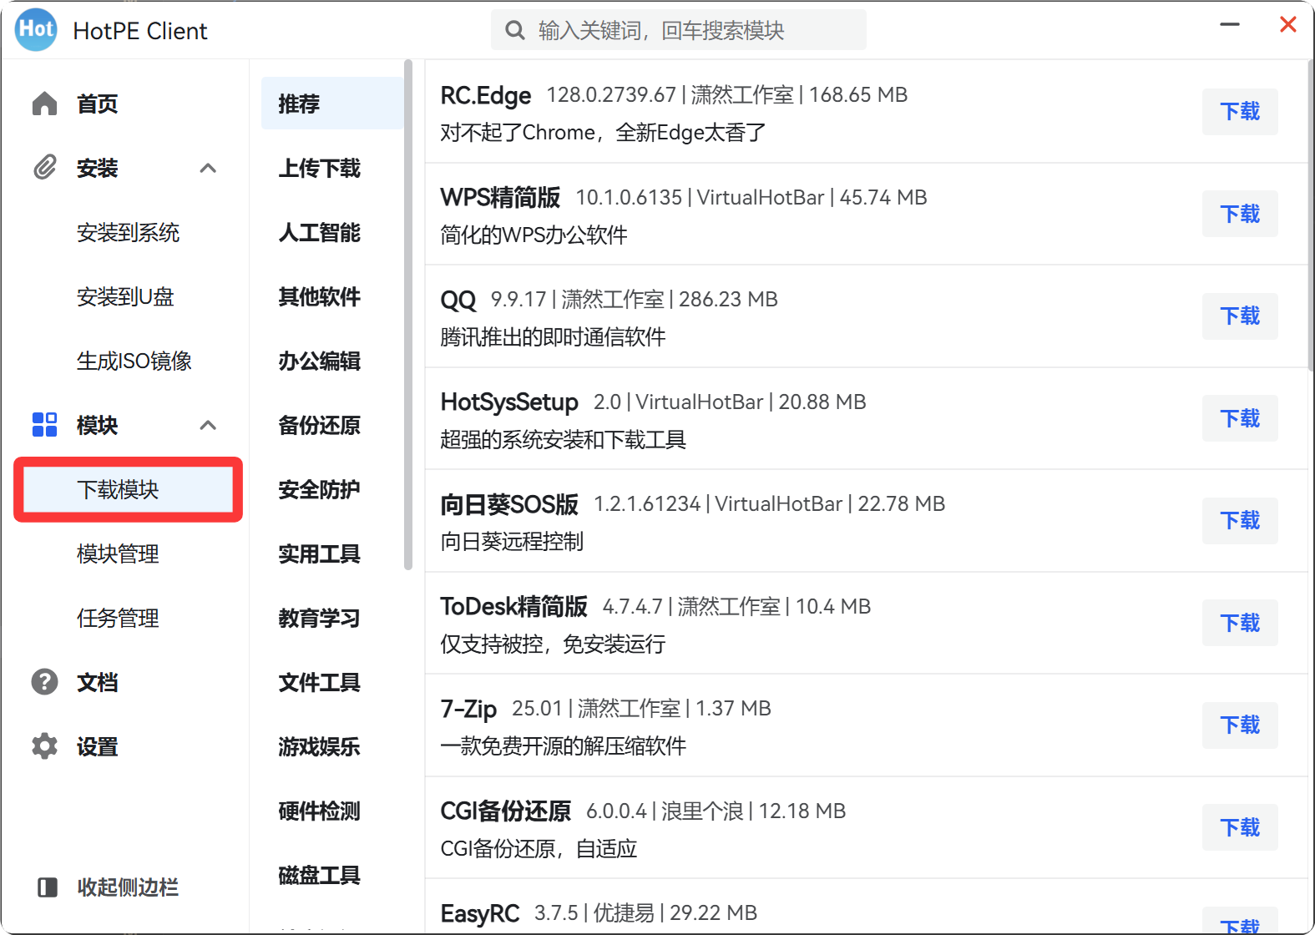Click the category list scrollbar
This screenshot has width=1315, height=935.
(x=408, y=317)
